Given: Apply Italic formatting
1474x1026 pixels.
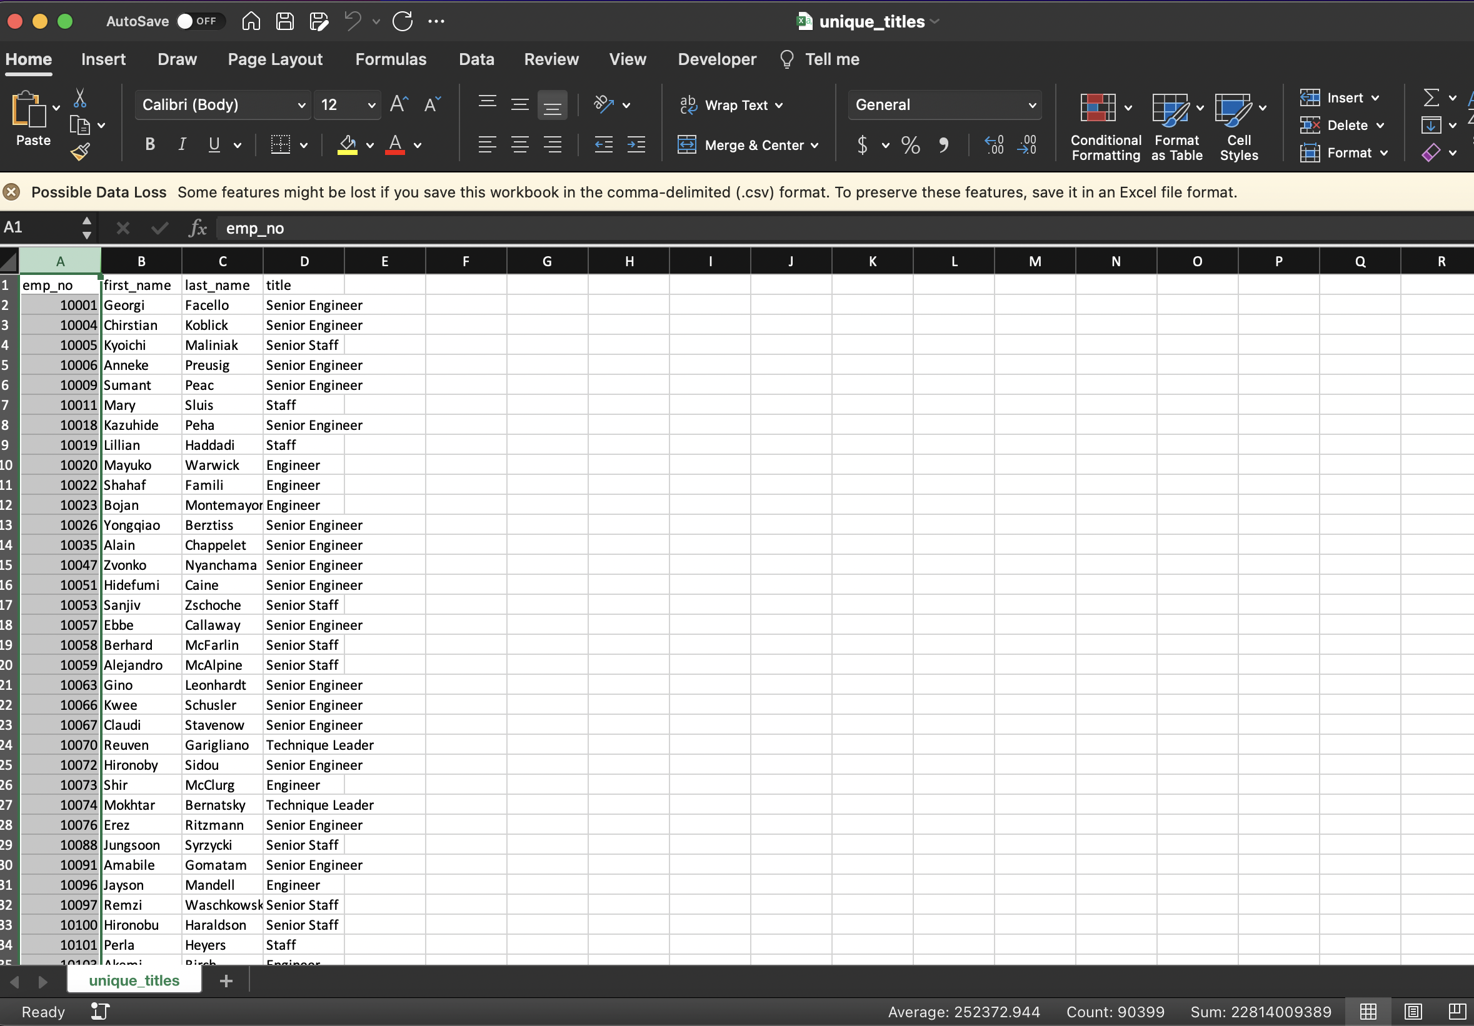Looking at the screenshot, I should pos(183,144).
